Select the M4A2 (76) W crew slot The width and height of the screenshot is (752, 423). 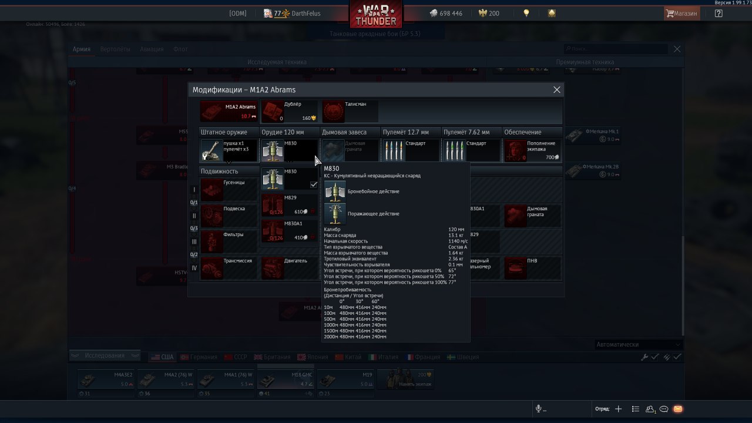[x=166, y=380]
